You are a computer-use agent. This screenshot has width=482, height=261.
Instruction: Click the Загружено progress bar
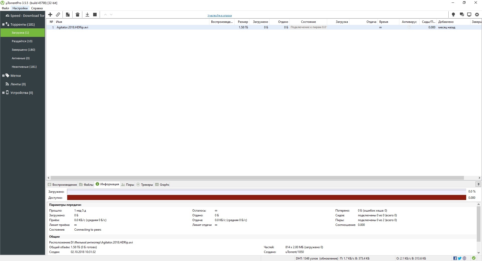[x=266, y=191]
